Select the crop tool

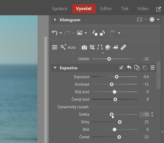tap(92, 47)
